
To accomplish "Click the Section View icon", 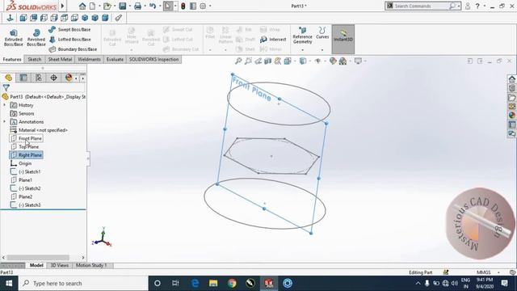I will click(267, 61).
